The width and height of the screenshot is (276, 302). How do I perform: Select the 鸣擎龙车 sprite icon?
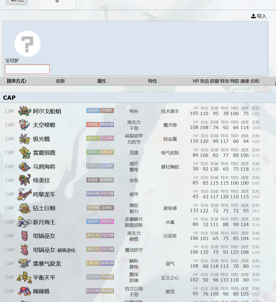[24, 194]
